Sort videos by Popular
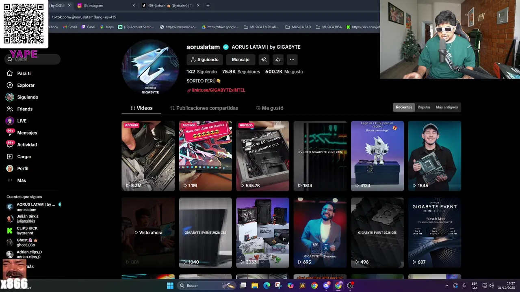The image size is (520, 292). coord(424,107)
